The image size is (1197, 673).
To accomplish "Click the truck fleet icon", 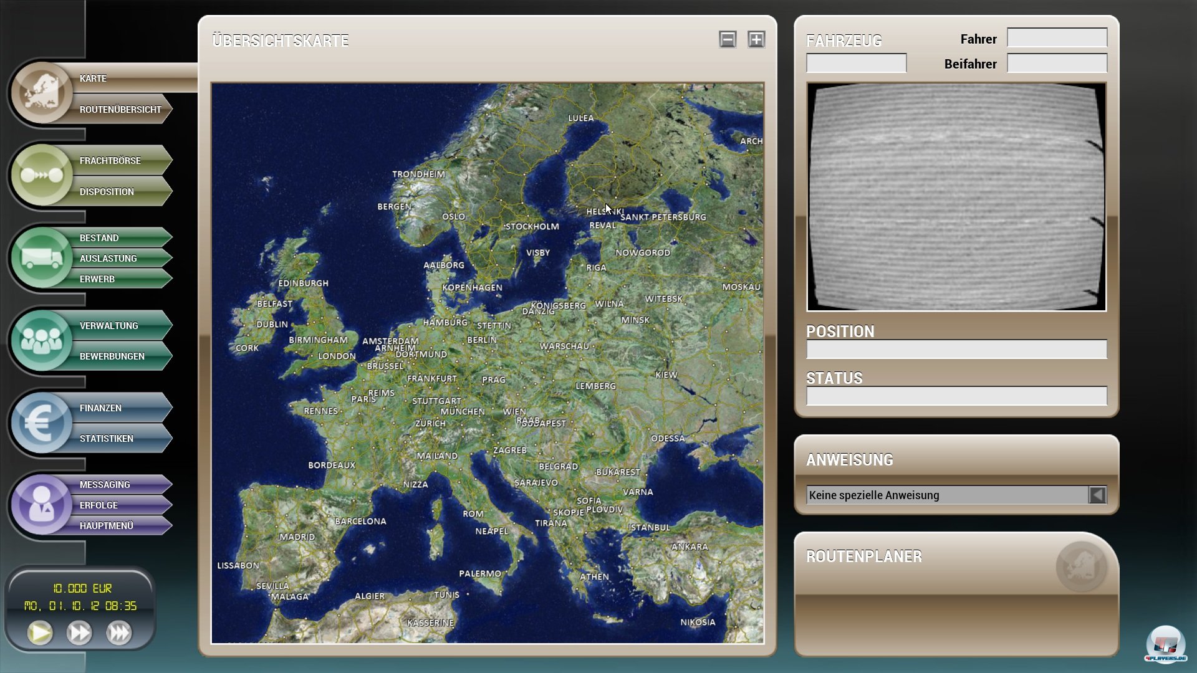I will pos(41,257).
